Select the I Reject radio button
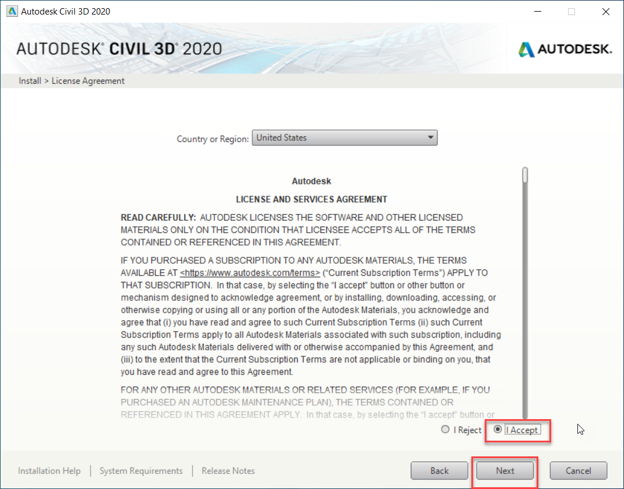Viewport: 624px width, 489px height. tap(445, 430)
